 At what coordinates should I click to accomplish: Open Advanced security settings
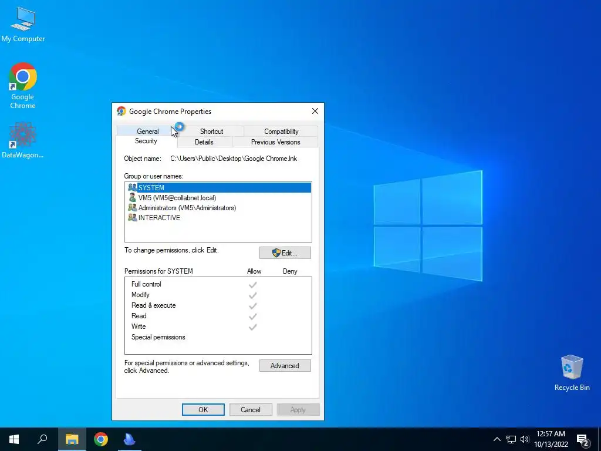pyautogui.click(x=285, y=365)
